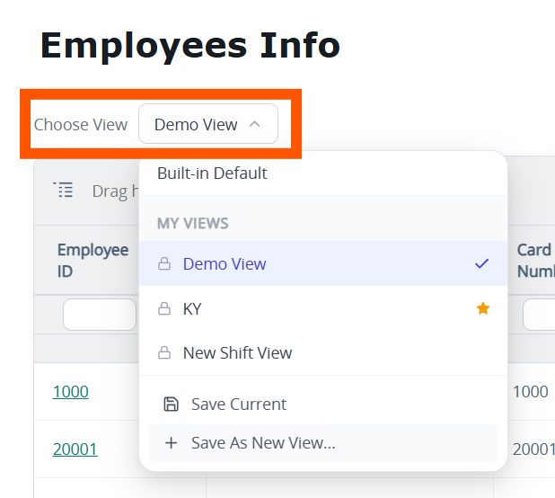Select the Demo View entry

[323, 263]
